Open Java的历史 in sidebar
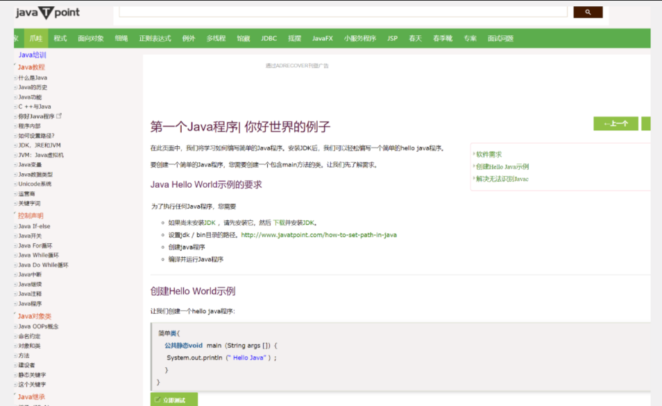The height and width of the screenshot is (406, 662). click(x=33, y=87)
